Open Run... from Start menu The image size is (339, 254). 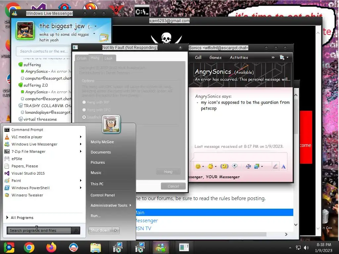pyautogui.click(x=96, y=216)
